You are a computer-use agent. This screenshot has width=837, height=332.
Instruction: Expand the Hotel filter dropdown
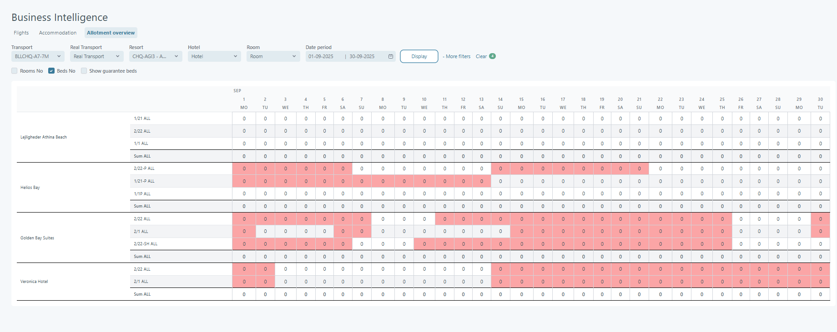(x=214, y=56)
